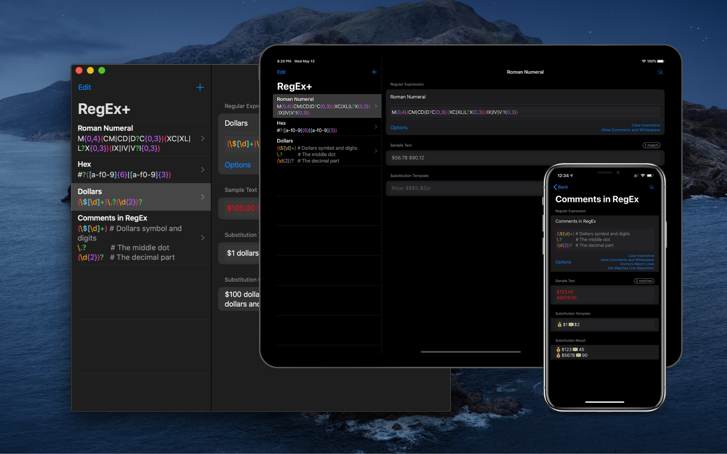Click the iPhone Wi-Fi status icon
This screenshot has width=727, height=454.
643,176
